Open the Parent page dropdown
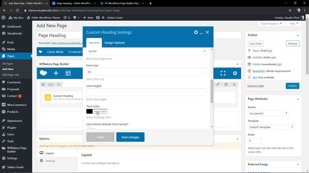 coord(268,113)
